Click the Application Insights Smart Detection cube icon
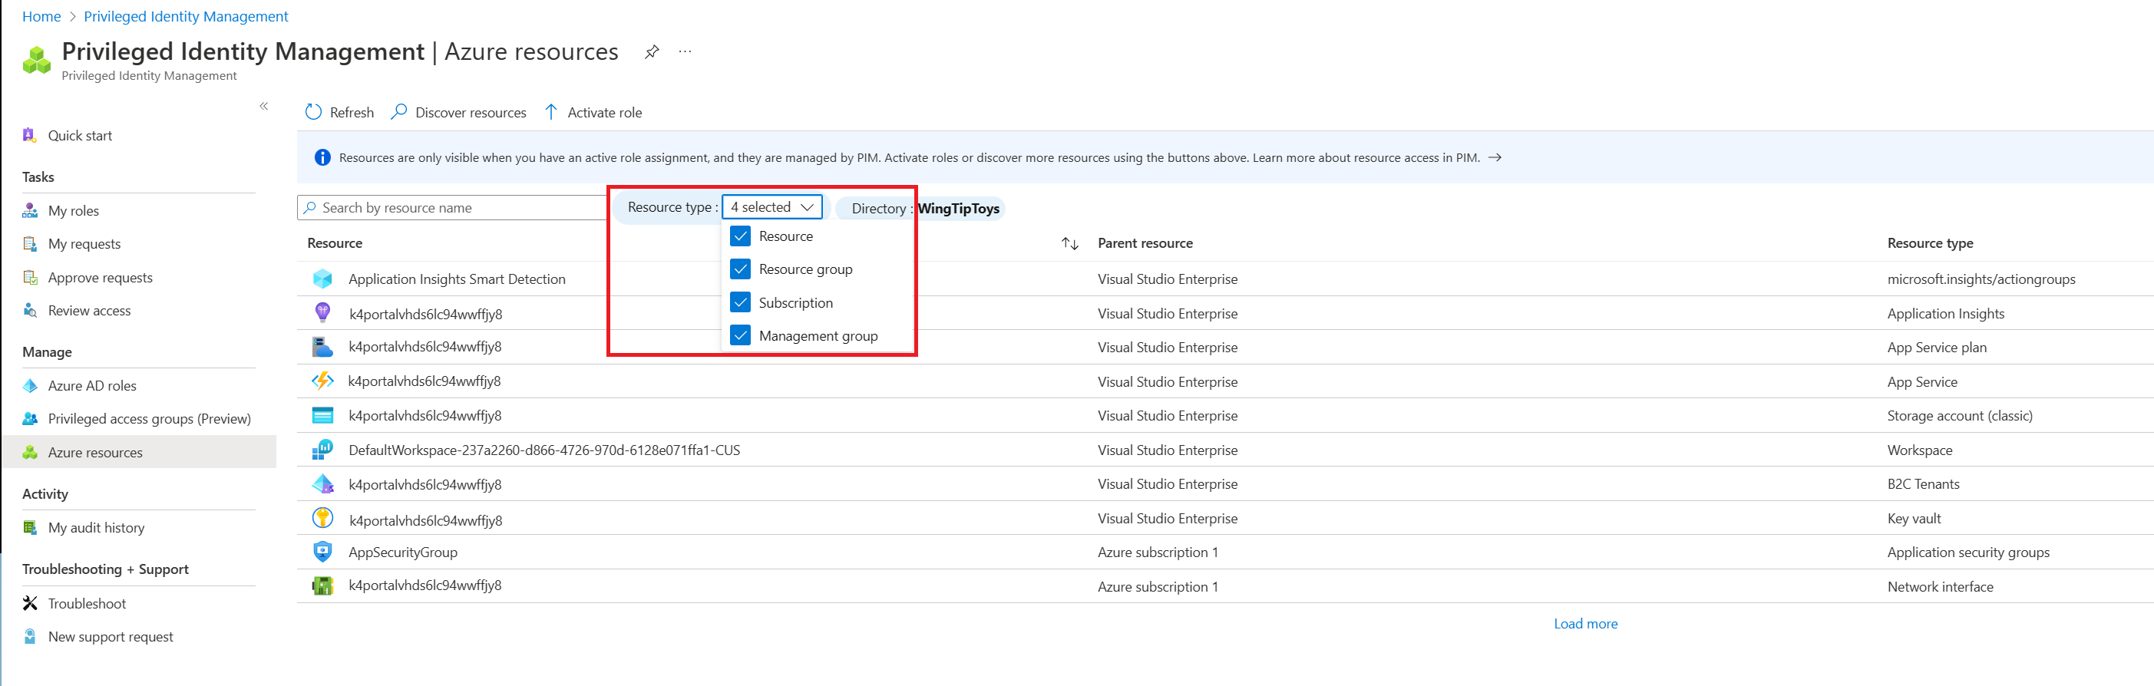Viewport: 2154px width, 686px height. (x=322, y=279)
